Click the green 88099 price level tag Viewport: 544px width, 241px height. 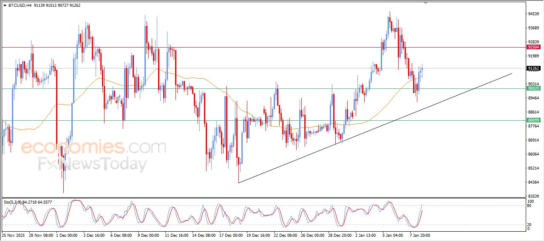533,120
